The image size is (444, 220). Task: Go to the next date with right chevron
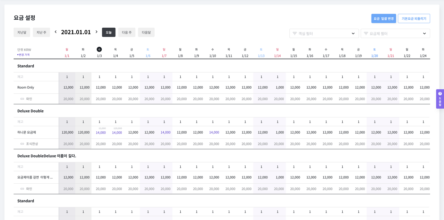click(x=96, y=32)
